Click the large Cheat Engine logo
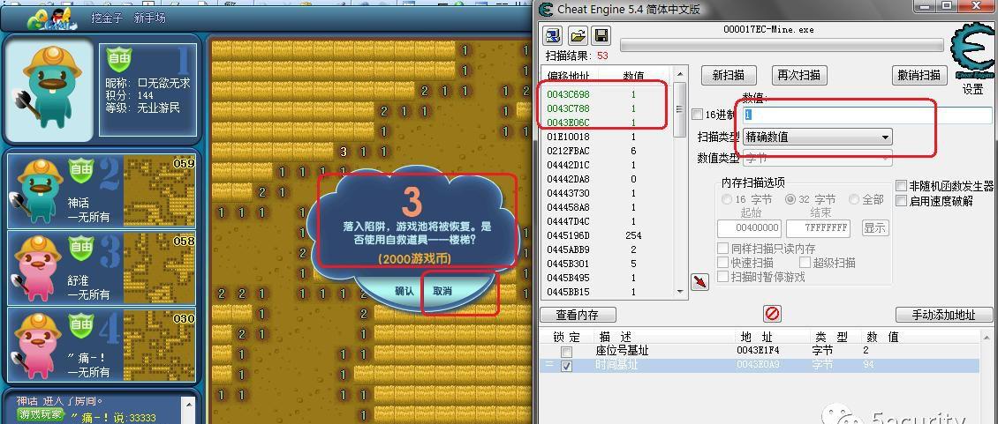Screen dimensions: 998x424 pyautogui.click(x=973, y=50)
